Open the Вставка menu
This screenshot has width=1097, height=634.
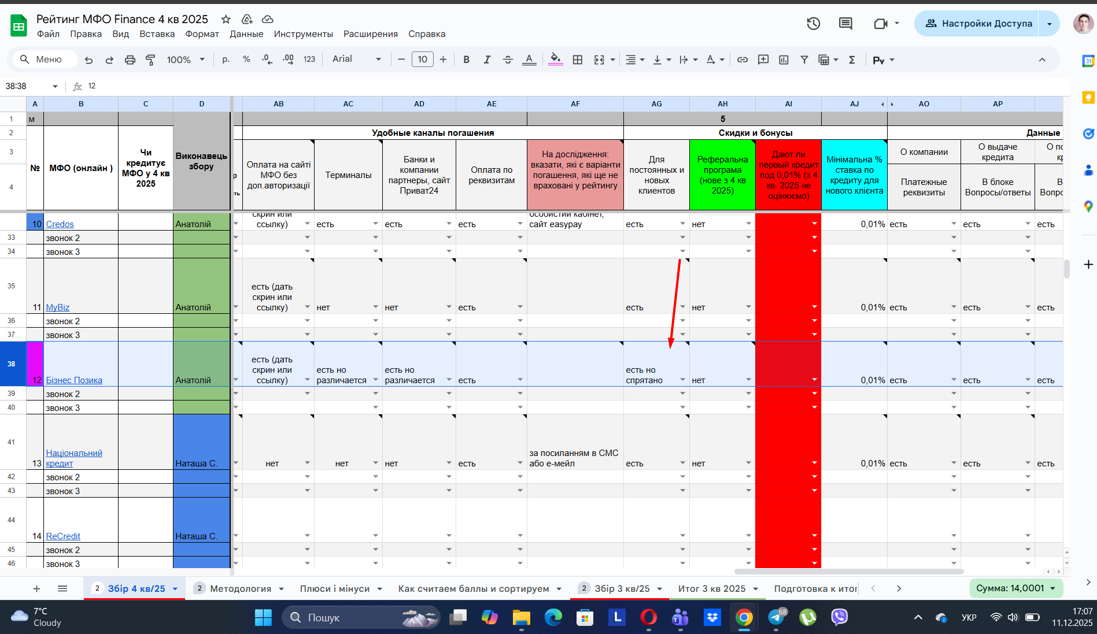point(157,34)
